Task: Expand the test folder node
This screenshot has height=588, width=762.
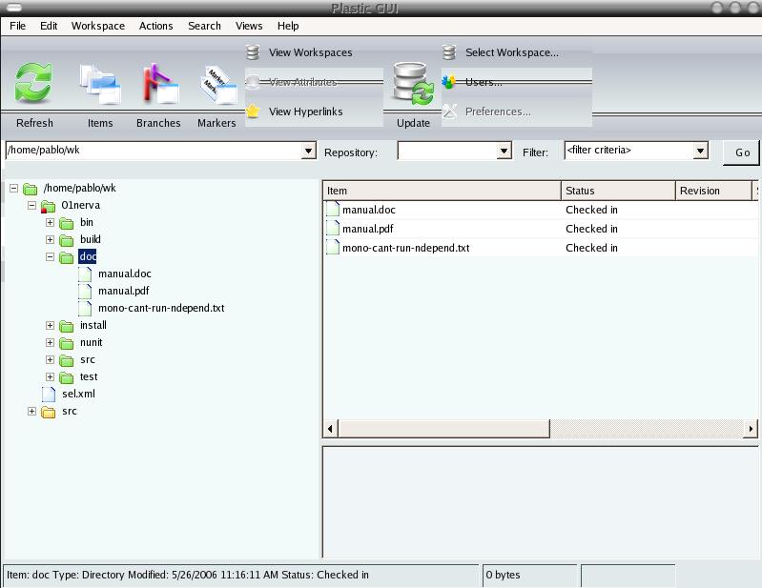Action: (50, 376)
